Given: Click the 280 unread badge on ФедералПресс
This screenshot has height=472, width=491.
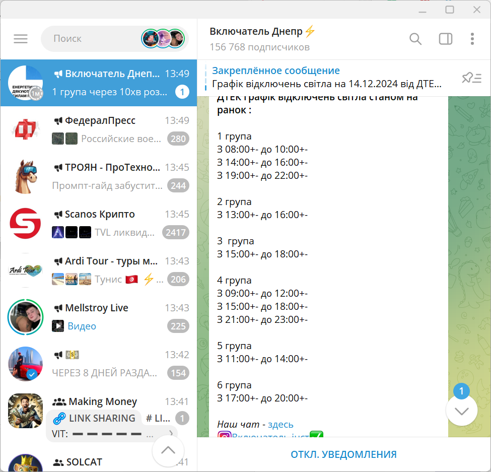Looking at the screenshot, I should (178, 139).
